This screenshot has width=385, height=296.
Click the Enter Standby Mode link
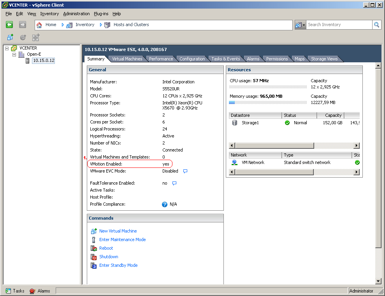click(118, 266)
